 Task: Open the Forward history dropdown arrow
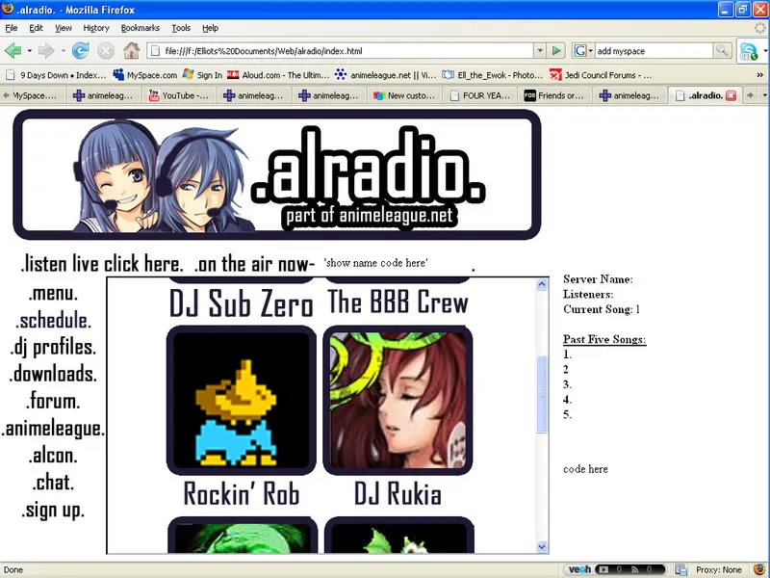(63, 51)
